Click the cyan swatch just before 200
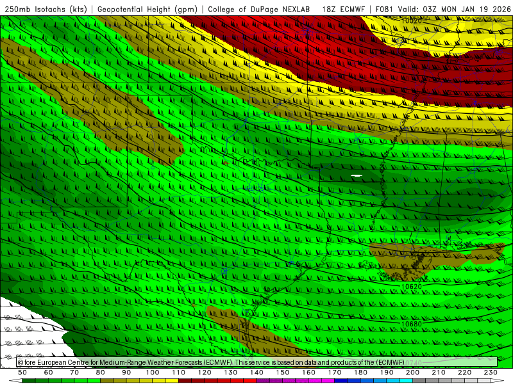513x384 pixels. (x=406, y=381)
